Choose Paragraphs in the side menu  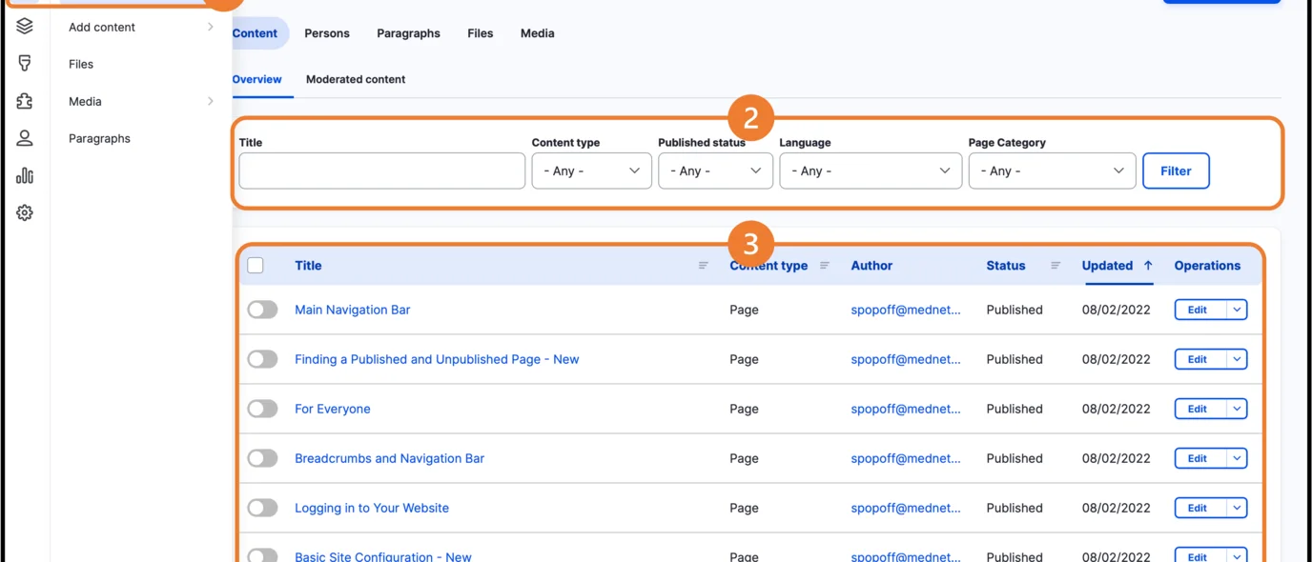click(99, 138)
